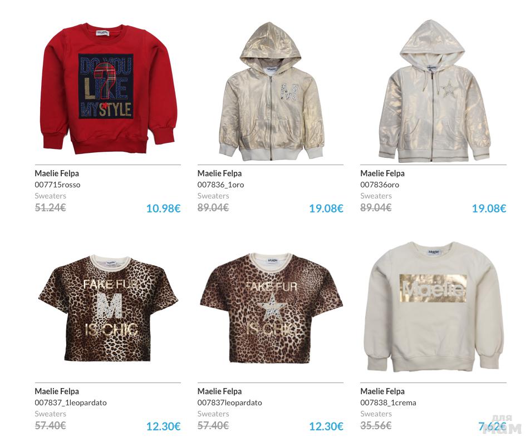The width and height of the screenshot is (530, 442).
Task: Click the 007838_1crema product code
Action: [x=388, y=403]
